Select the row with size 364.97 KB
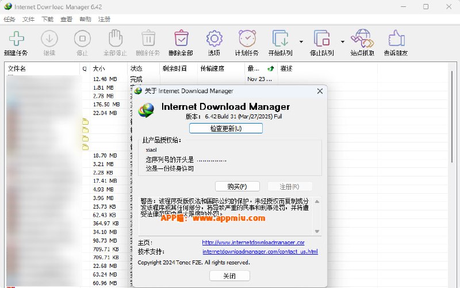 [x=106, y=224]
